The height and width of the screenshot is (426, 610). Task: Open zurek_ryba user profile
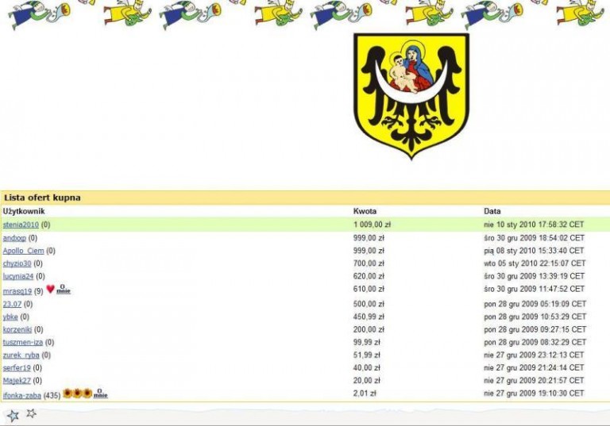(21, 355)
